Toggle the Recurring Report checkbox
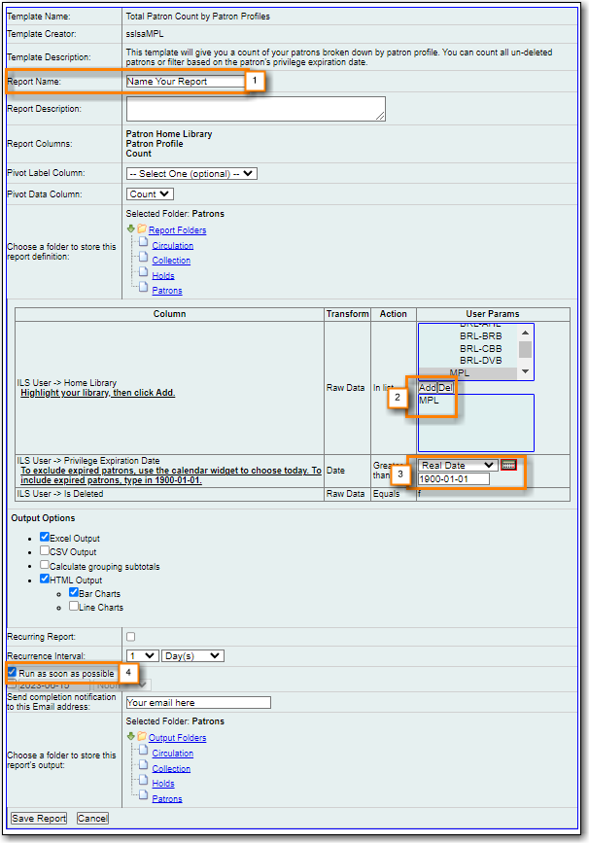 tap(131, 637)
